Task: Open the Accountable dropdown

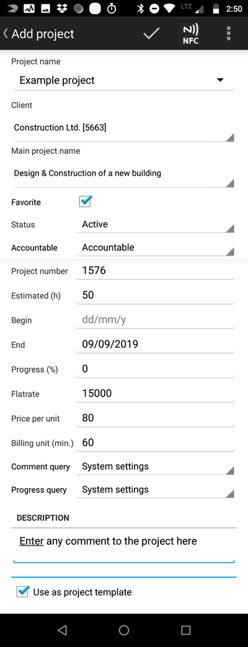Action: (x=155, y=248)
